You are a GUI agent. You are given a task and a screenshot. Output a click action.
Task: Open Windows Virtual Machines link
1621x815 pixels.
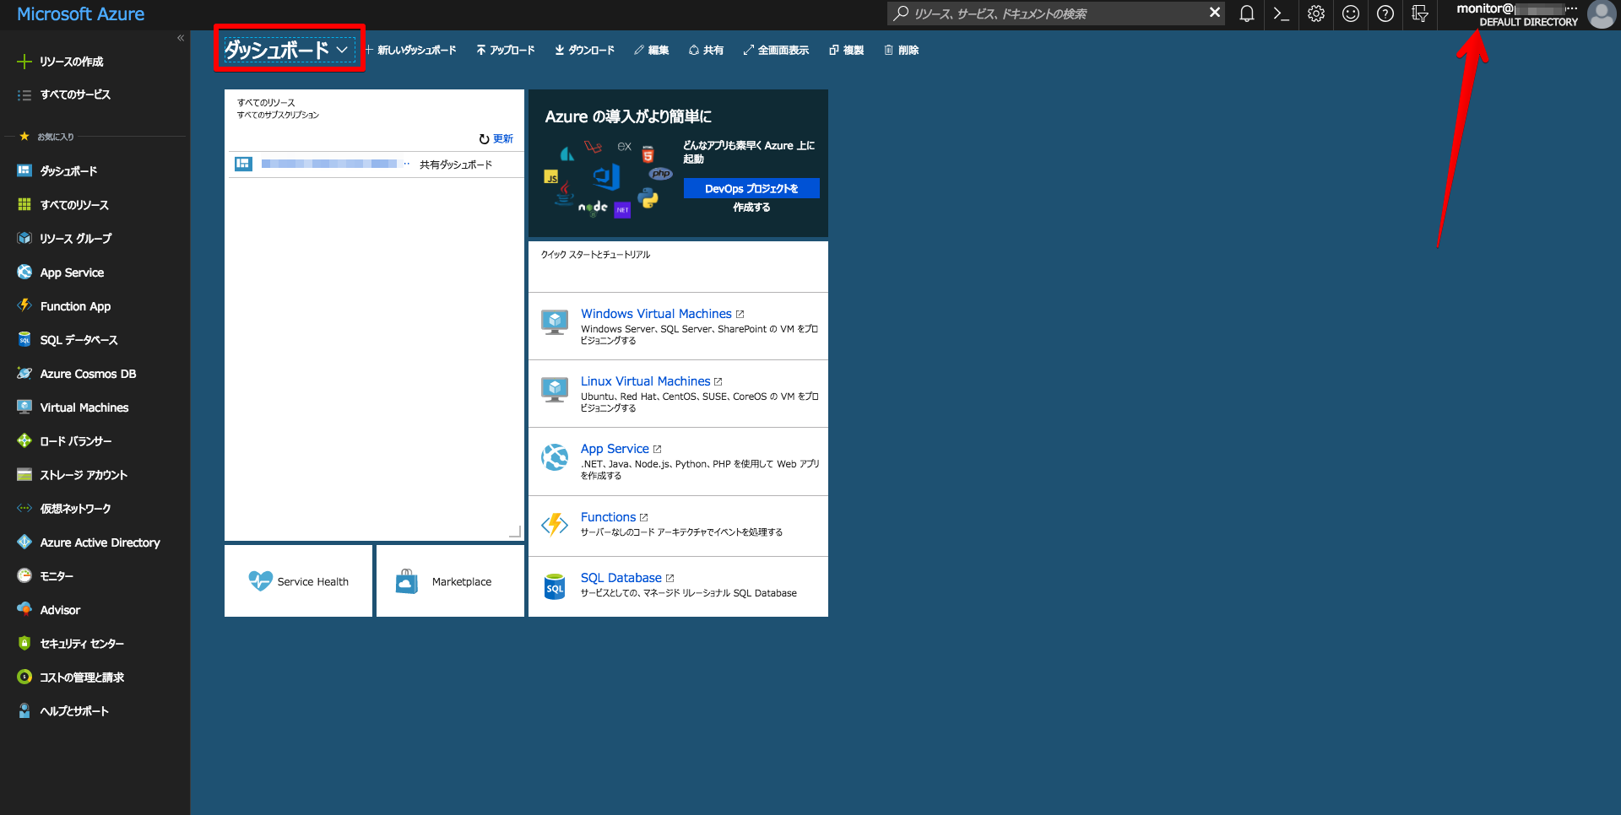(656, 314)
